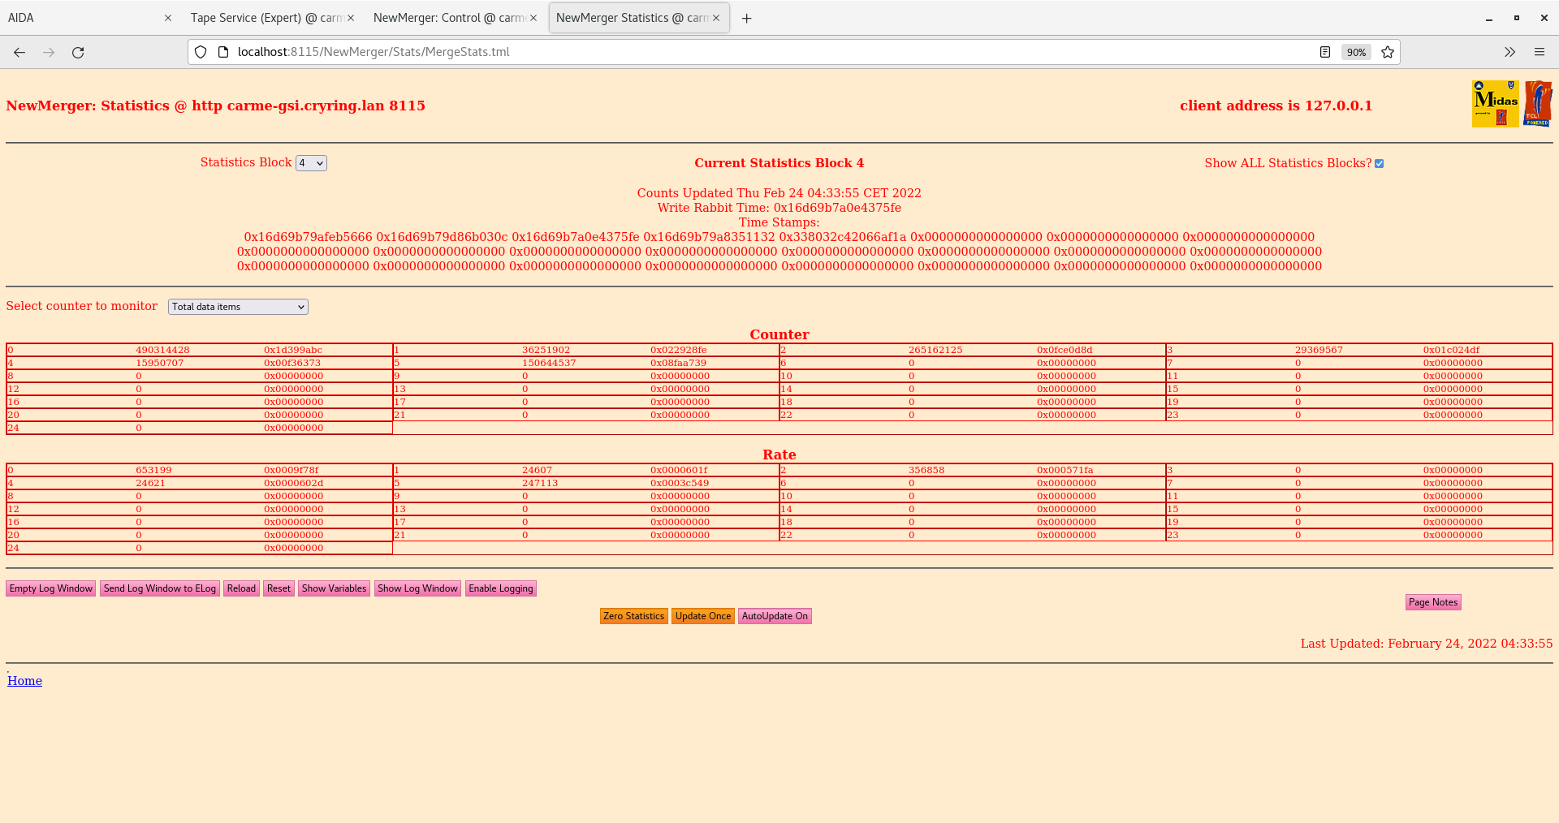Show more toolbar tools via chevron icon

point(1509,52)
